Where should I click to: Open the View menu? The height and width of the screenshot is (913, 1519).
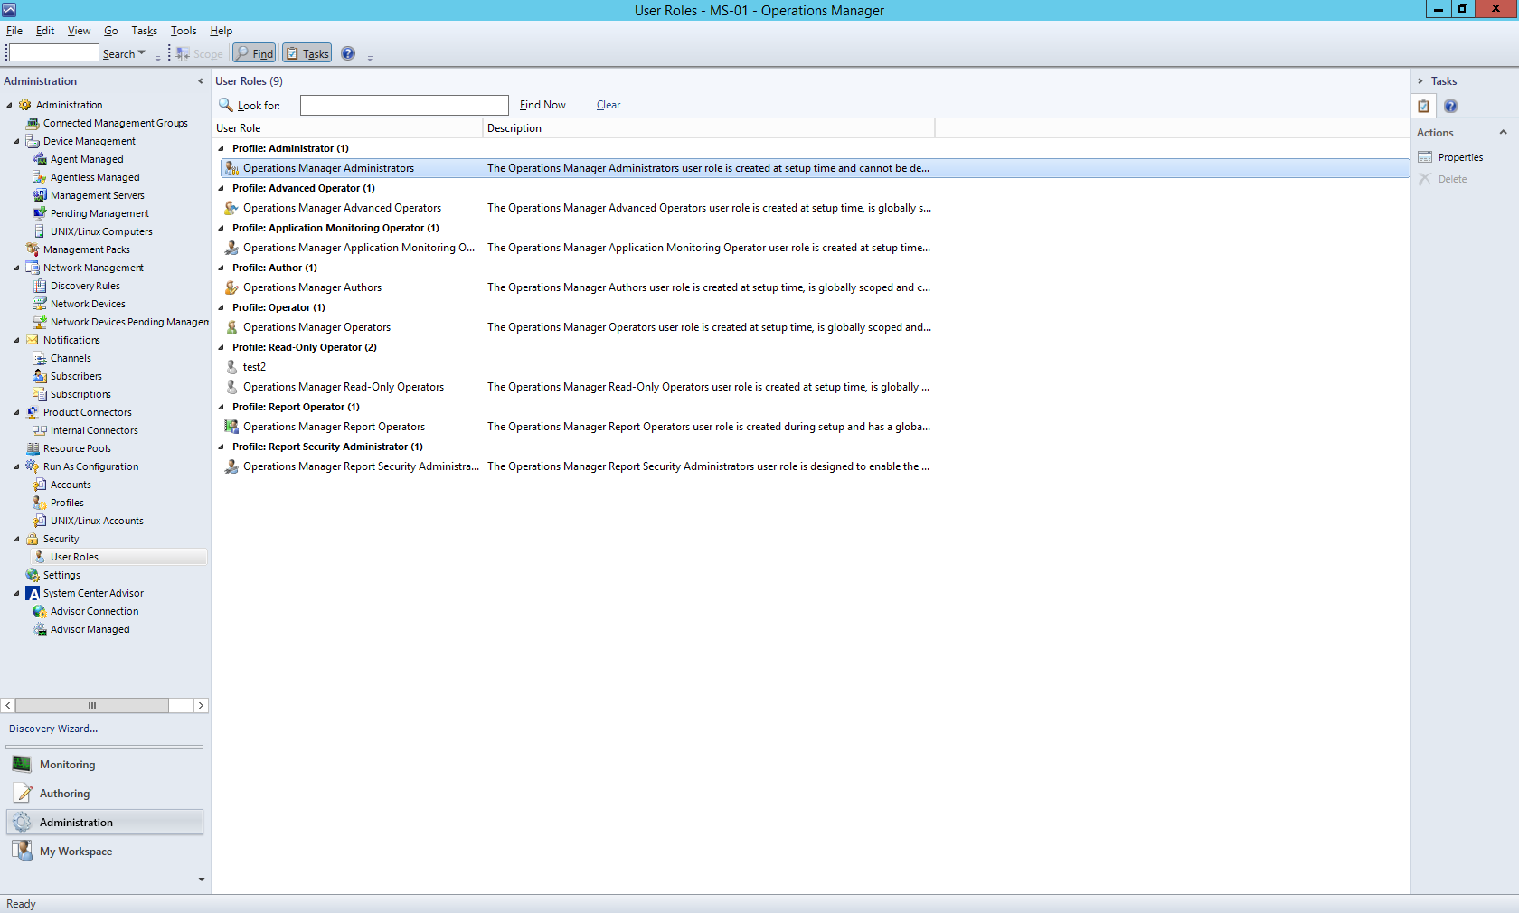pyautogui.click(x=79, y=31)
